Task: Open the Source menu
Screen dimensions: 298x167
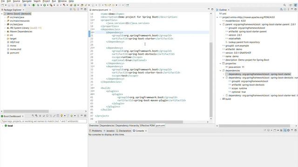Action: coord(16,1)
